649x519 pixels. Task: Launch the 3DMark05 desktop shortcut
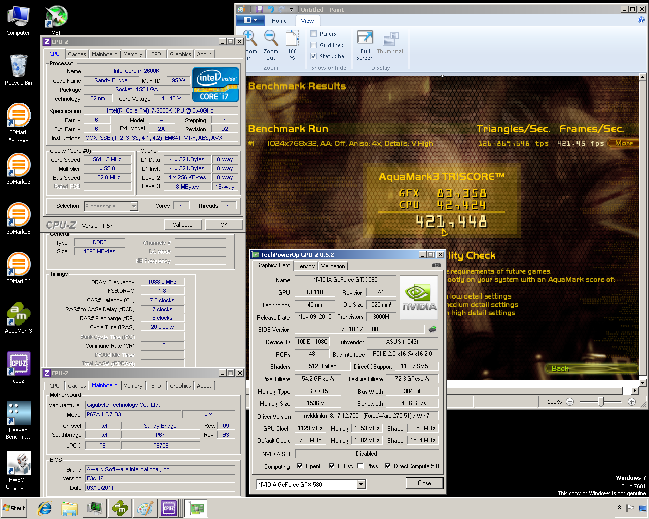click(18, 218)
